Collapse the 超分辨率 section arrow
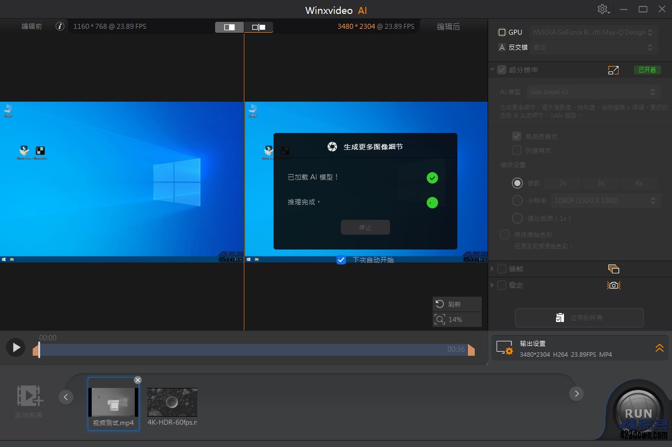 coord(493,70)
